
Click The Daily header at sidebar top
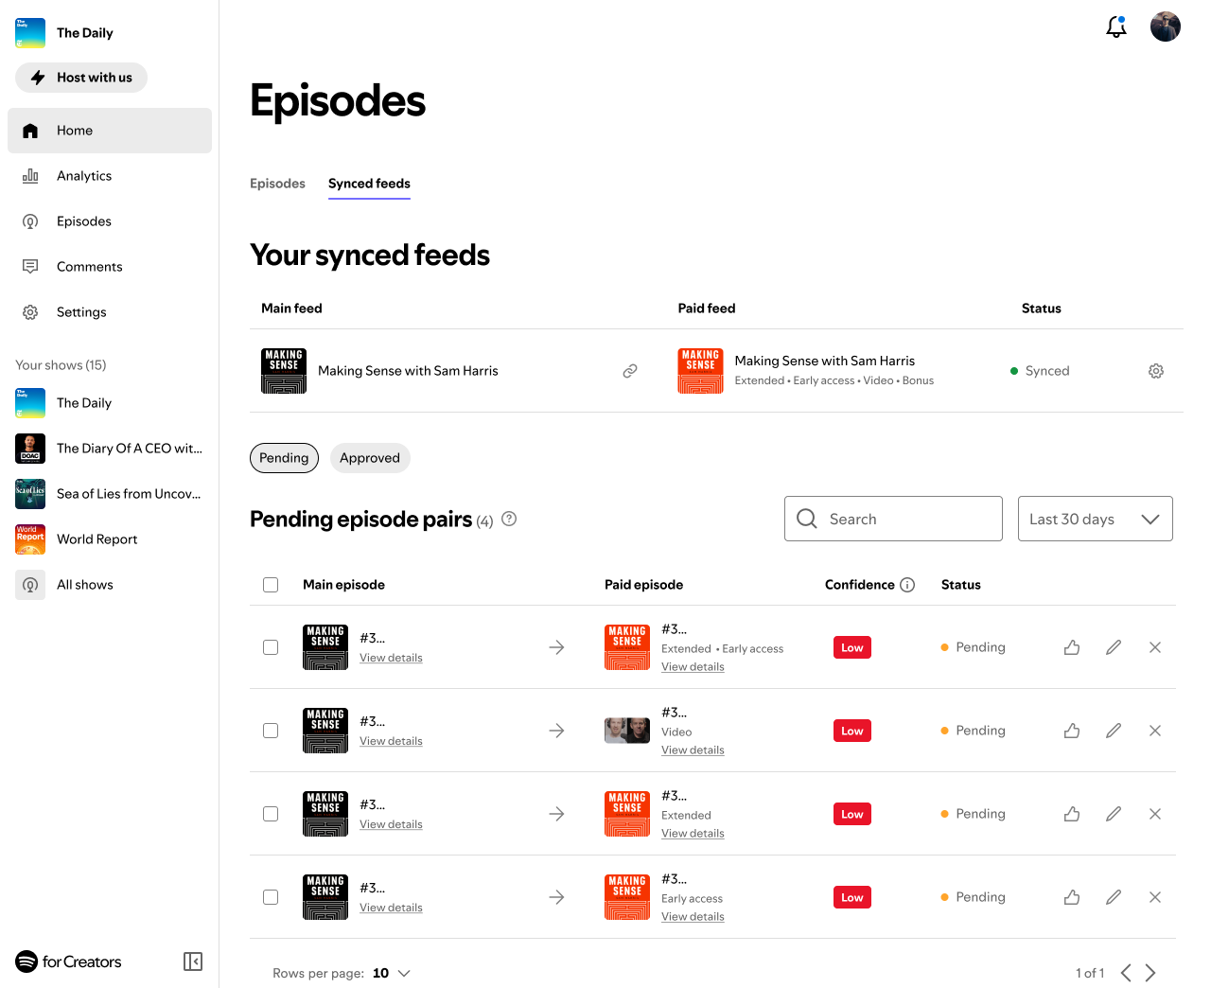[x=64, y=32]
